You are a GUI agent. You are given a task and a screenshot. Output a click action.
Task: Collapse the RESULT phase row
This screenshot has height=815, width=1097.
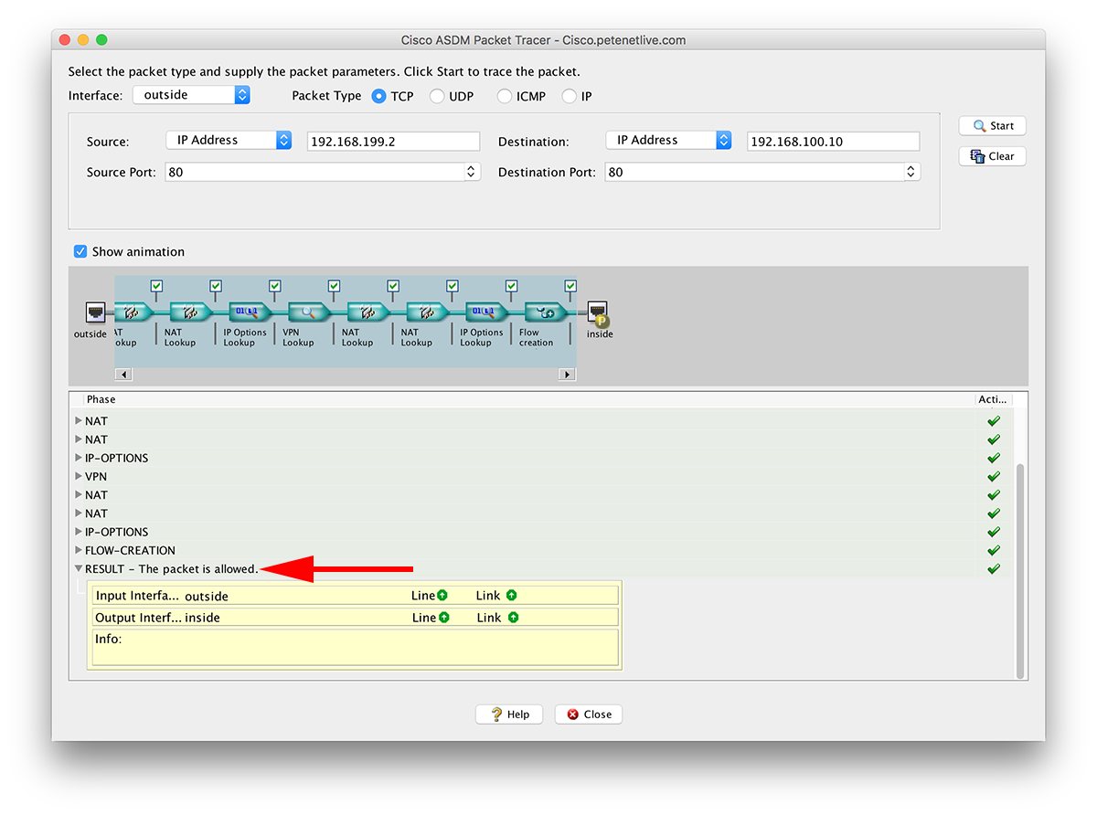tap(79, 569)
